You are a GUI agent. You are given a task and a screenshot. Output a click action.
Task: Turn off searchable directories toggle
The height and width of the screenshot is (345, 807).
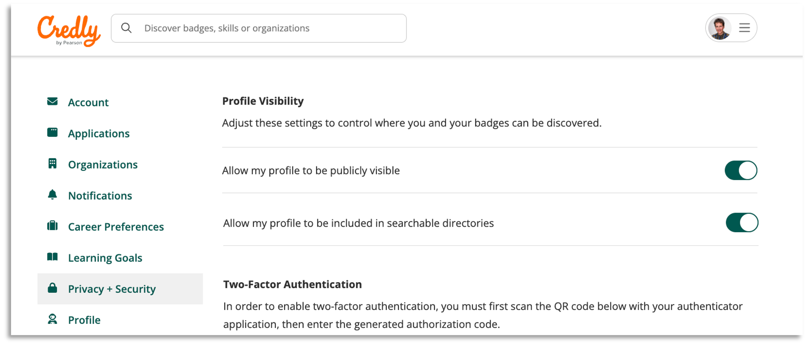click(742, 223)
